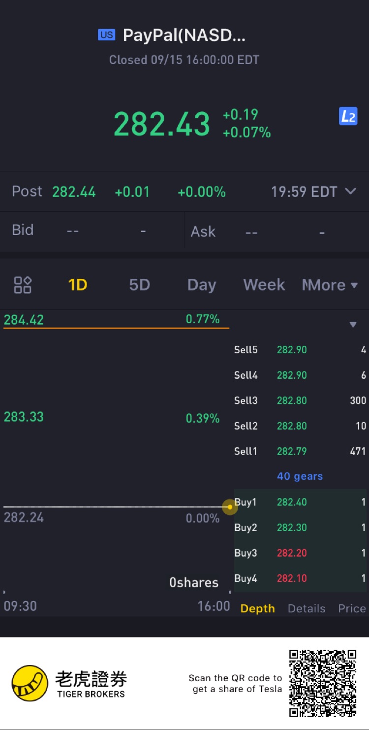Viewport: 369px width, 730px height.
Task: Open the Tesla share QR code
Action: [x=322, y=683]
